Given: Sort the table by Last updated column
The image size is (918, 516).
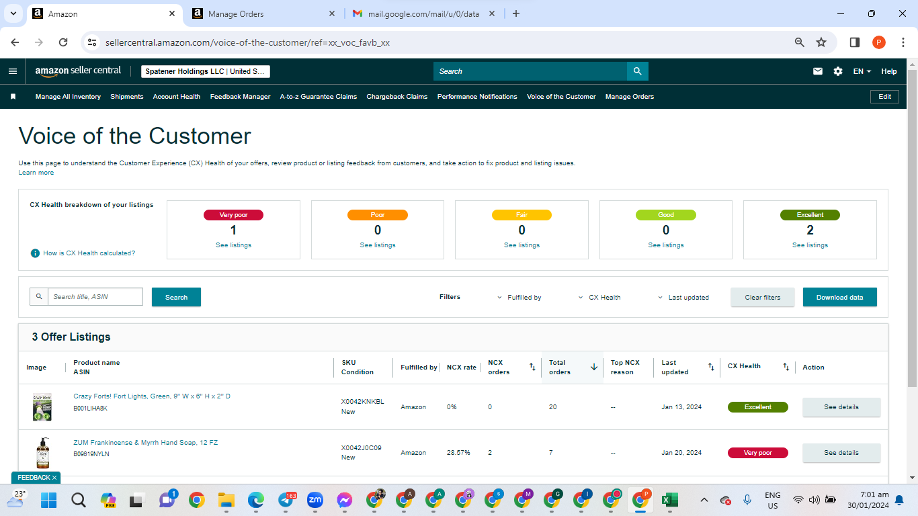Looking at the screenshot, I should (711, 367).
